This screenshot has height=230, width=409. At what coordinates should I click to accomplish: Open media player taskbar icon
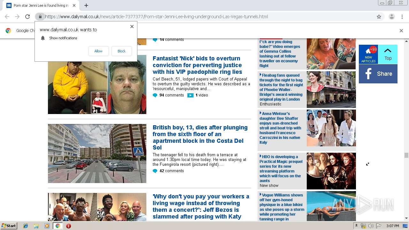click(47, 226)
